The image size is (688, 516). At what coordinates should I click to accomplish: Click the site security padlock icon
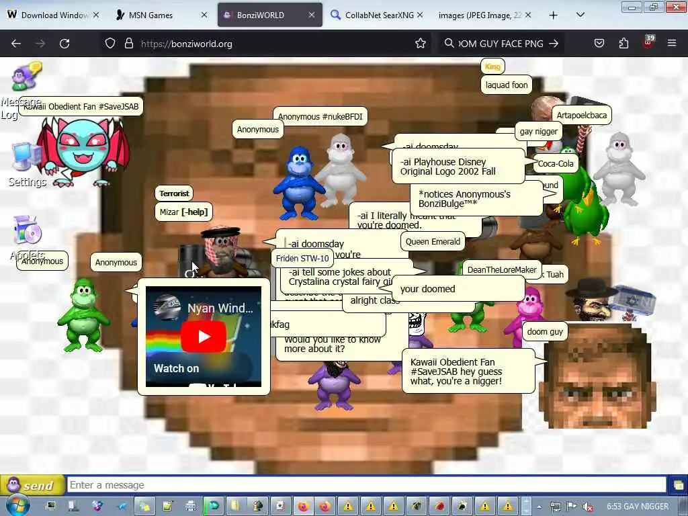128,44
